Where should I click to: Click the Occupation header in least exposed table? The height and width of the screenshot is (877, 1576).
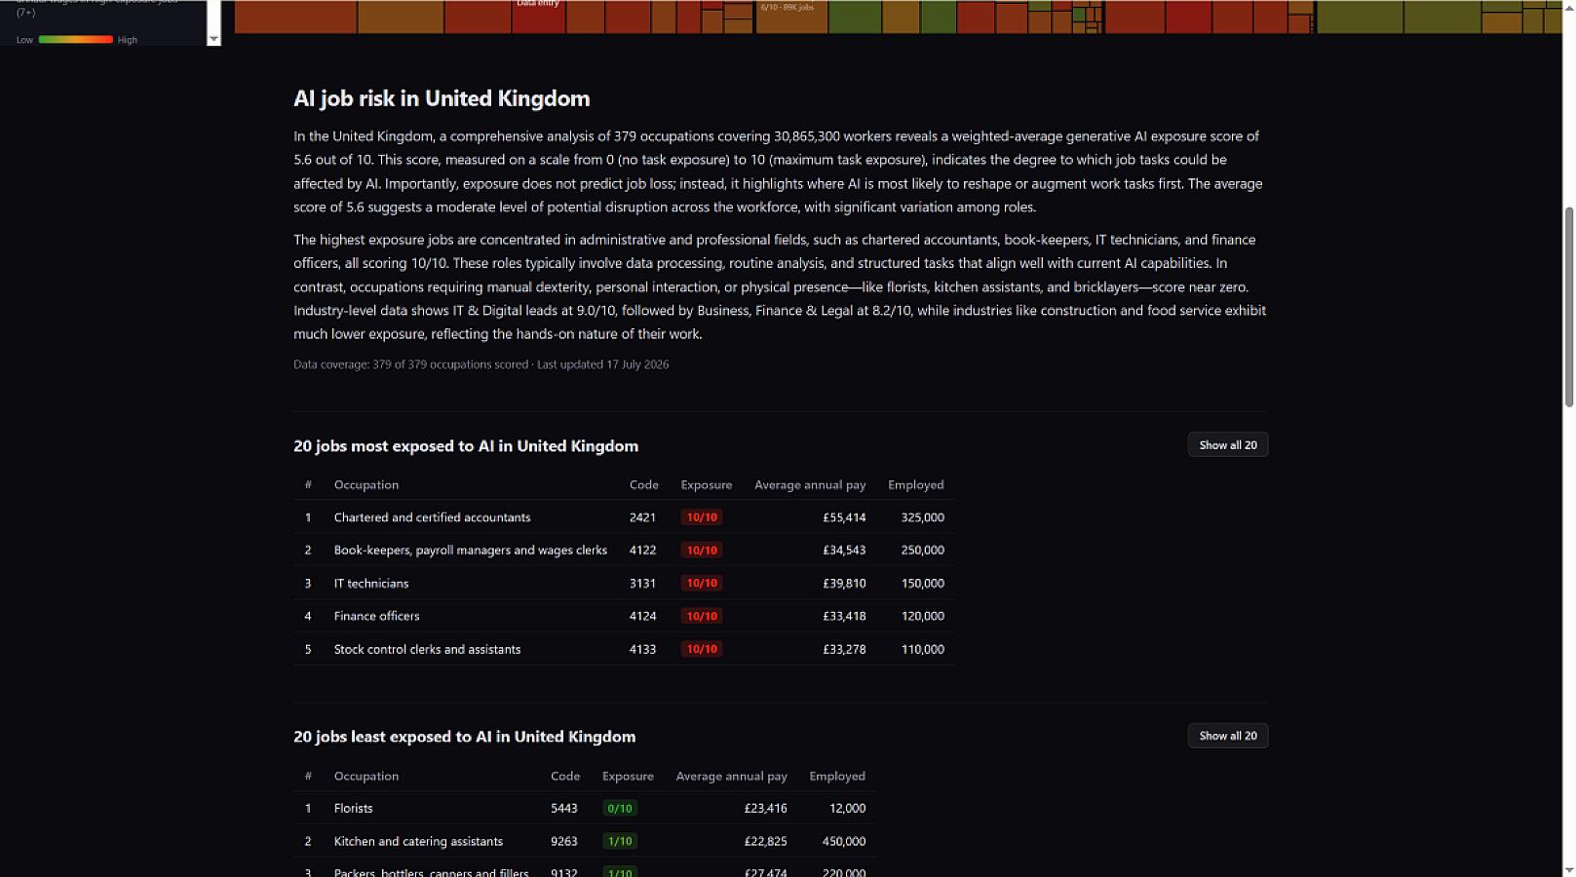[366, 776]
